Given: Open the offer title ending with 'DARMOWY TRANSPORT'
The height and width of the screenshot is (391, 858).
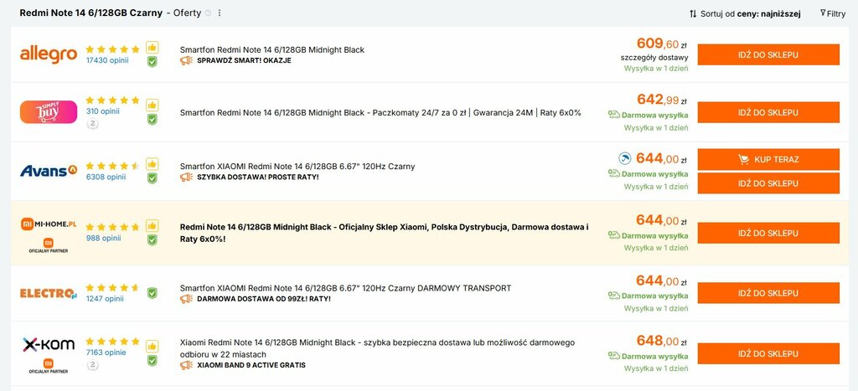Looking at the screenshot, I should (x=345, y=288).
